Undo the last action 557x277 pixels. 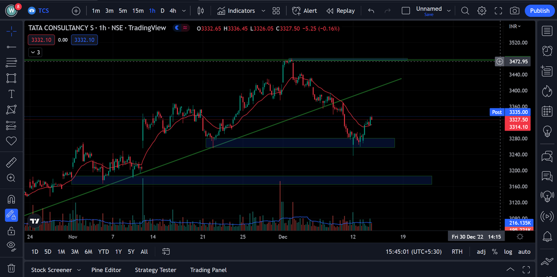coord(371,11)
